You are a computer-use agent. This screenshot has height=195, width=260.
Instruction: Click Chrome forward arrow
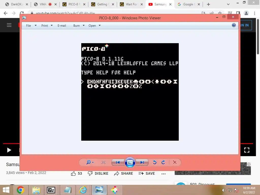[14, 13]
